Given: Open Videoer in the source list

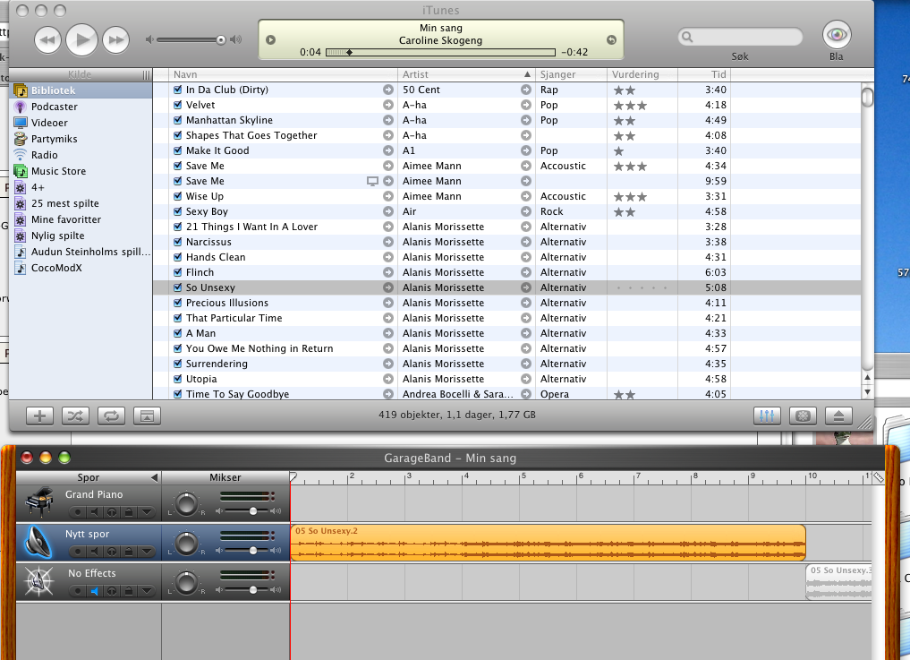Looking at the screenshot, I should click(81, 123).
